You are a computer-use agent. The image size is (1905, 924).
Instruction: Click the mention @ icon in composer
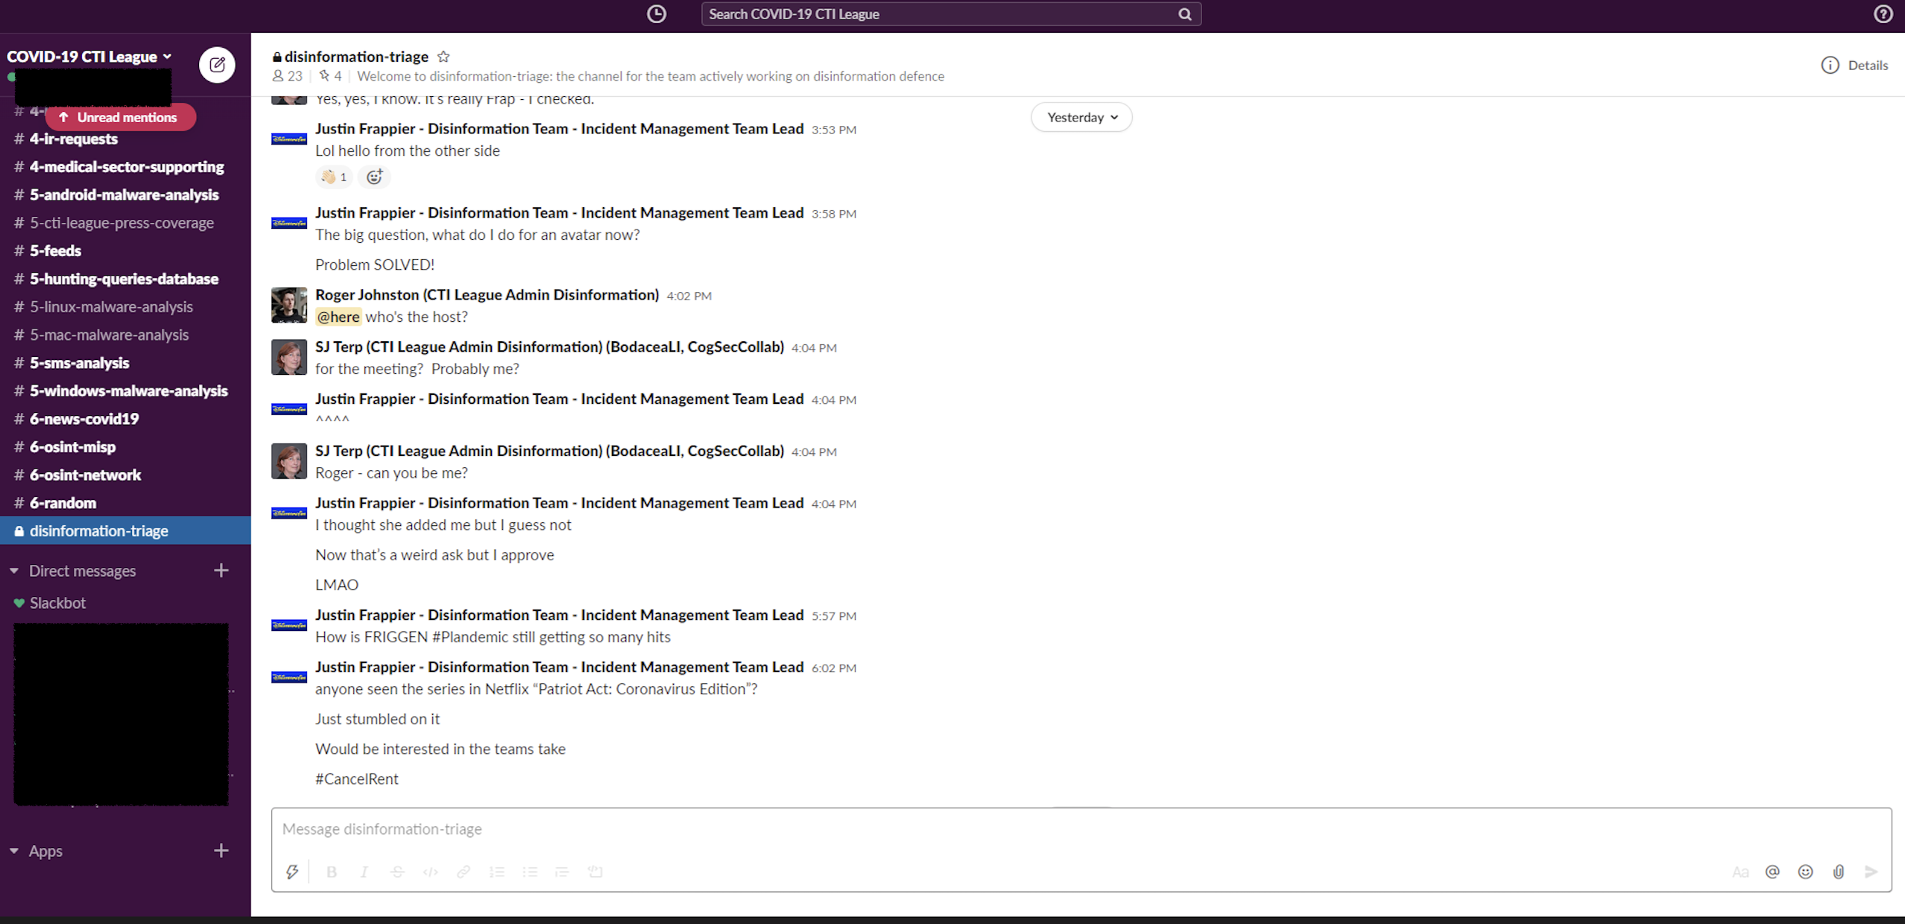1772,871
